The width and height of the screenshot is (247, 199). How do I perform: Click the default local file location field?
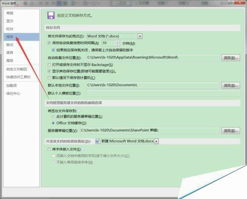[x=153, y=85]
